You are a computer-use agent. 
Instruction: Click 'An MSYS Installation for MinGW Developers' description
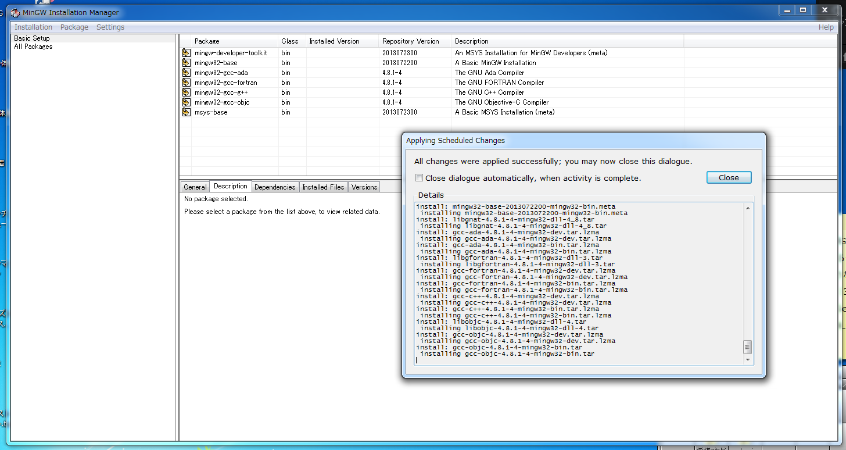pos(531,53)
